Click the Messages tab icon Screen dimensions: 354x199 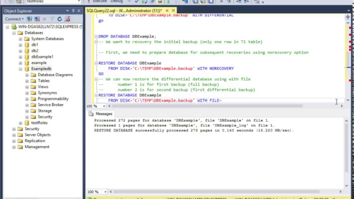click(x=91, y=114)
